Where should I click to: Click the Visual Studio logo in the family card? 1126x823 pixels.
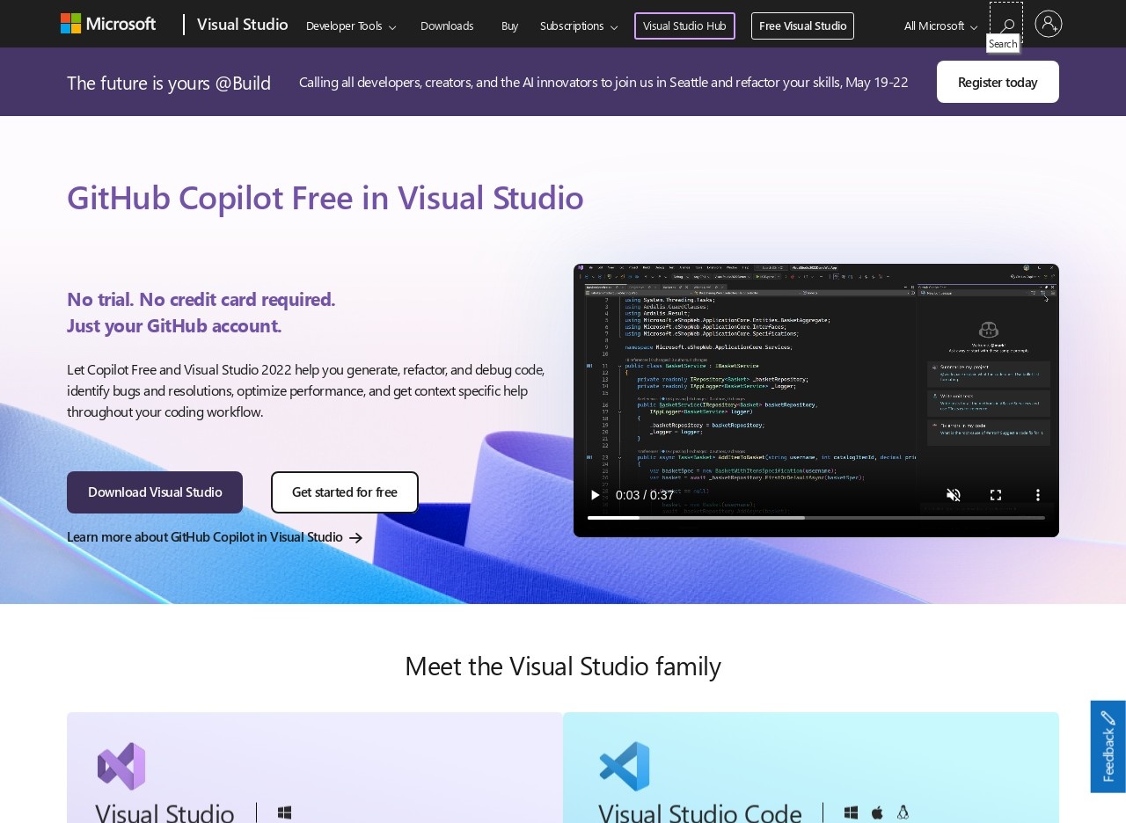121,766
